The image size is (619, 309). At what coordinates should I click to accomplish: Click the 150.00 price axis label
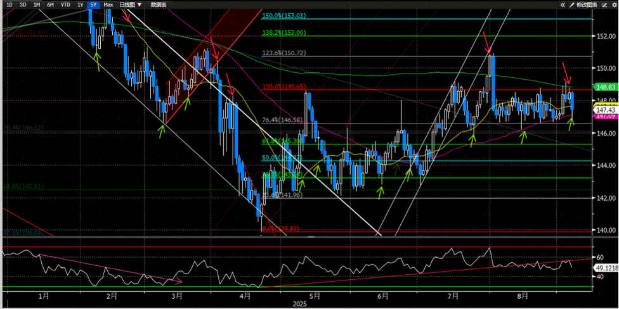tap(606, 68)
